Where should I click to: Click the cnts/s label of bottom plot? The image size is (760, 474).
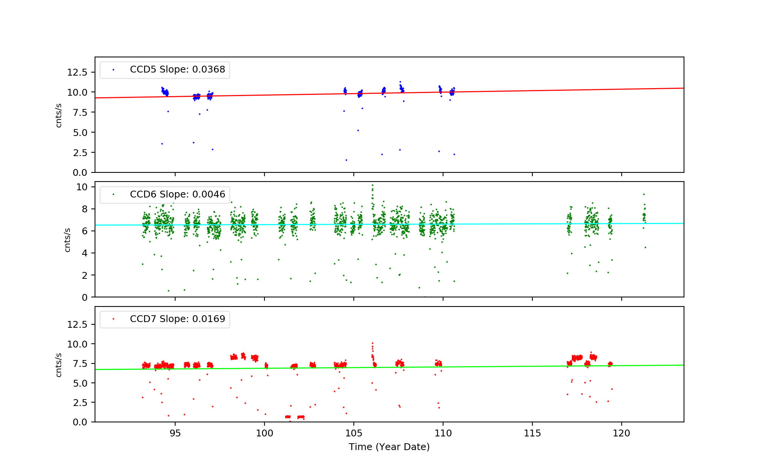pyautogui.click(x=59, y=365)
